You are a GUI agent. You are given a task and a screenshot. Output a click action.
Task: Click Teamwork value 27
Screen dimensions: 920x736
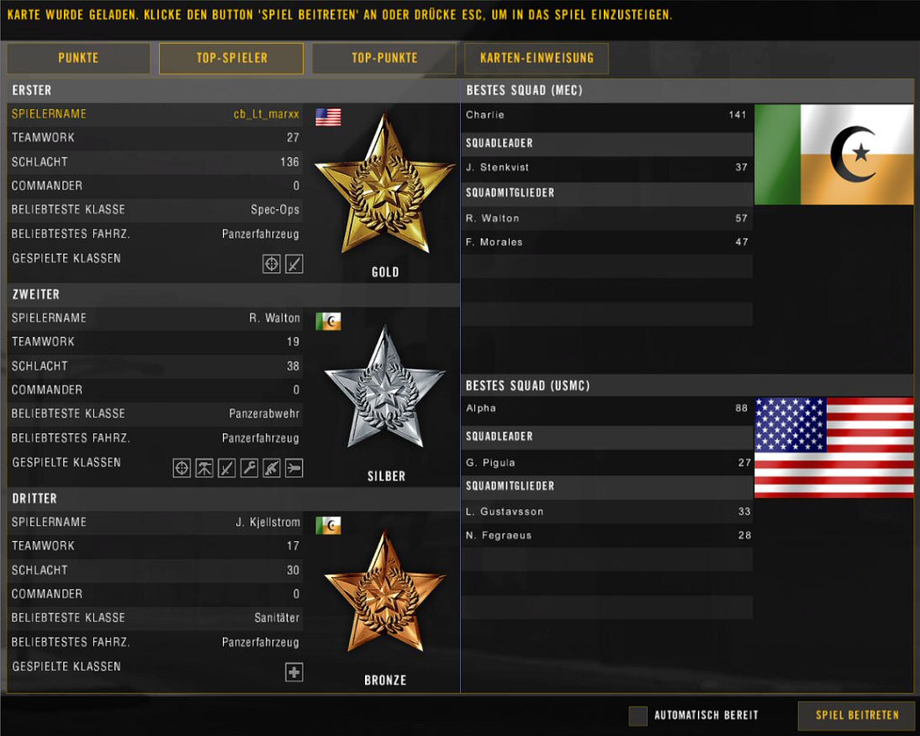point(293,138)
